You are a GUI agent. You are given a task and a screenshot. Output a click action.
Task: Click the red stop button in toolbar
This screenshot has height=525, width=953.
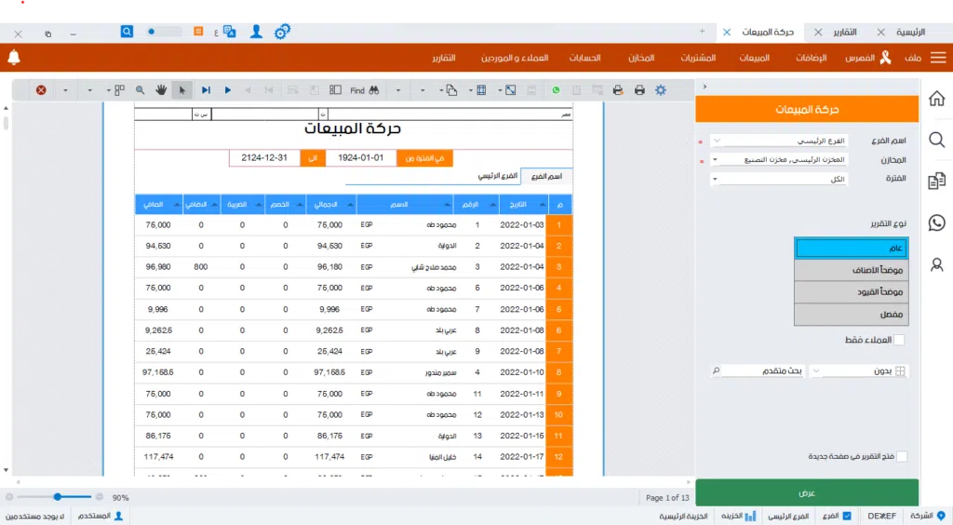point(41,90)
